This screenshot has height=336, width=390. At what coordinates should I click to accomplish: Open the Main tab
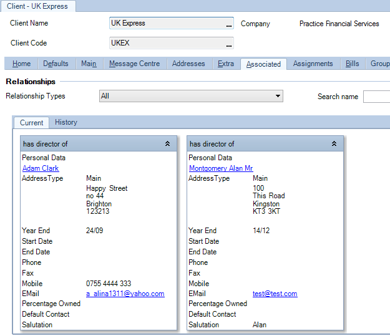tap(89, 64)
